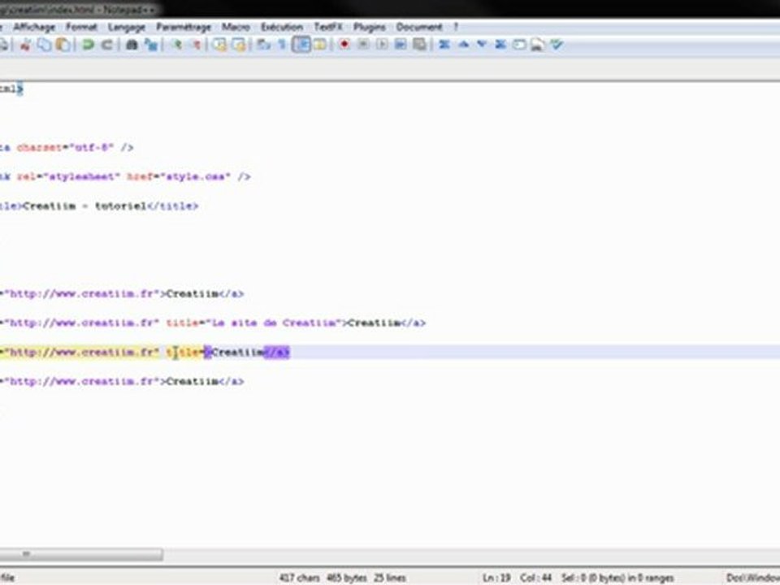This screenshot has height=585, width=780.
Task: Click the green Undo arrow icon
Action: 88,45
